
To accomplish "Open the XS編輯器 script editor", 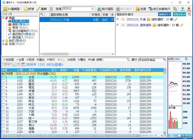I will (11, 9).
